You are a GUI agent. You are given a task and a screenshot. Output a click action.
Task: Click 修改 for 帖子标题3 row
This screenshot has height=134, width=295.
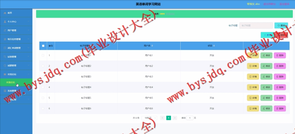pos(266,77)
